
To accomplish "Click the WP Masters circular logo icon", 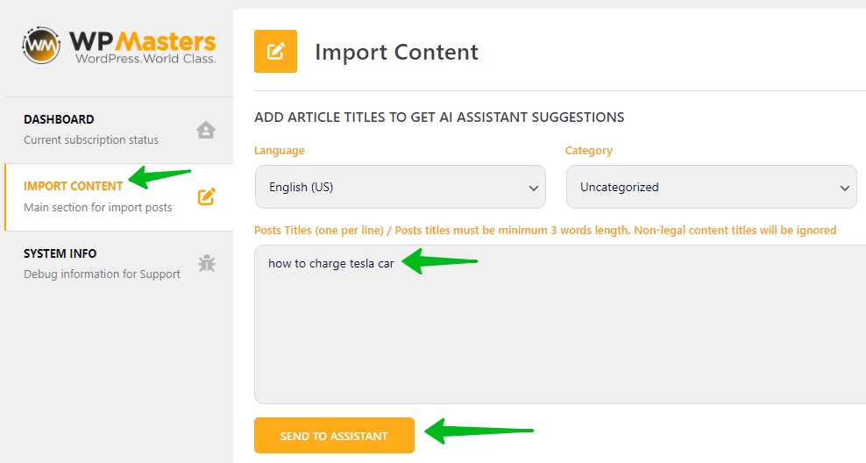I will click(41, 46).
